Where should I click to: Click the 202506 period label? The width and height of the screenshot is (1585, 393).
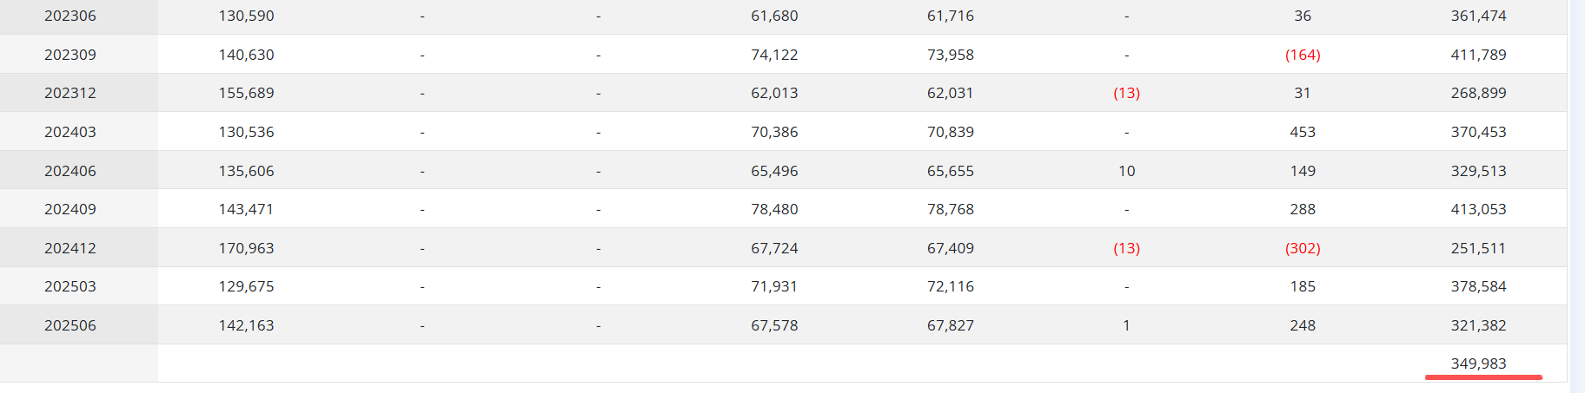pyautogui.click(x=70, y=325)
